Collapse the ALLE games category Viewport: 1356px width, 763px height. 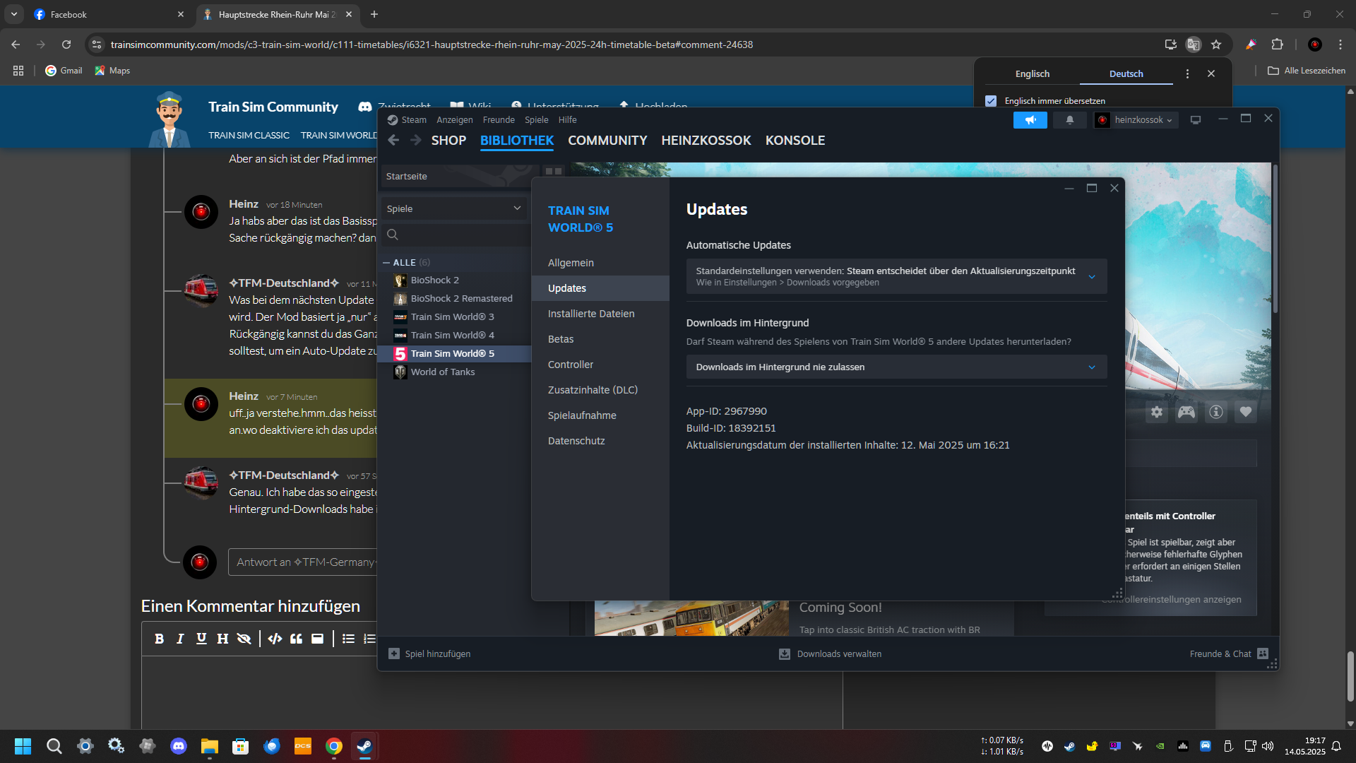tap(386, 262)
